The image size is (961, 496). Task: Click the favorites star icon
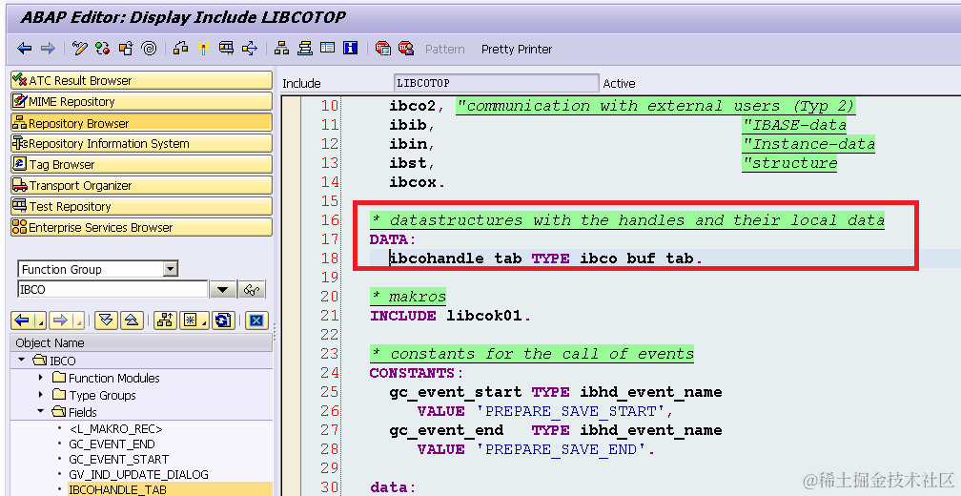(190, 320)
